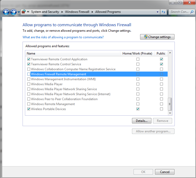Screen dimensions: 196x178
Task: Open the Windows Firewall breadcrumb
Action: click(x=77, y=12)
